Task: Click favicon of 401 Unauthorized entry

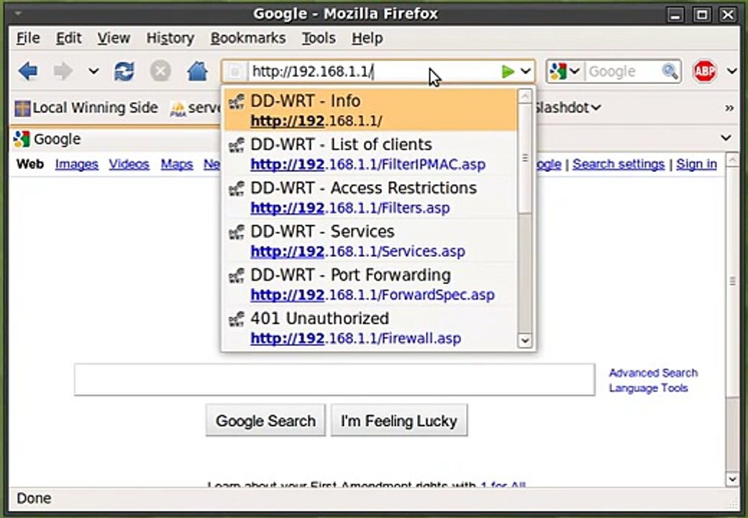Action: (237, 319)
